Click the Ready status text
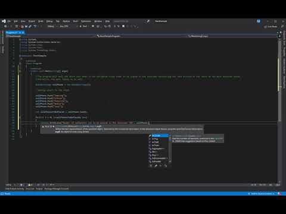286x214 pixels. (7, 194)
